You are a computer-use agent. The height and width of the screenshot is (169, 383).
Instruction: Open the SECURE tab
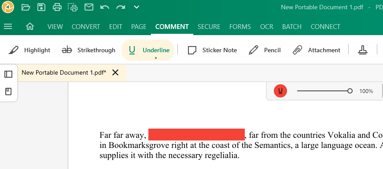pyautogui.click(x=209, y=26)
